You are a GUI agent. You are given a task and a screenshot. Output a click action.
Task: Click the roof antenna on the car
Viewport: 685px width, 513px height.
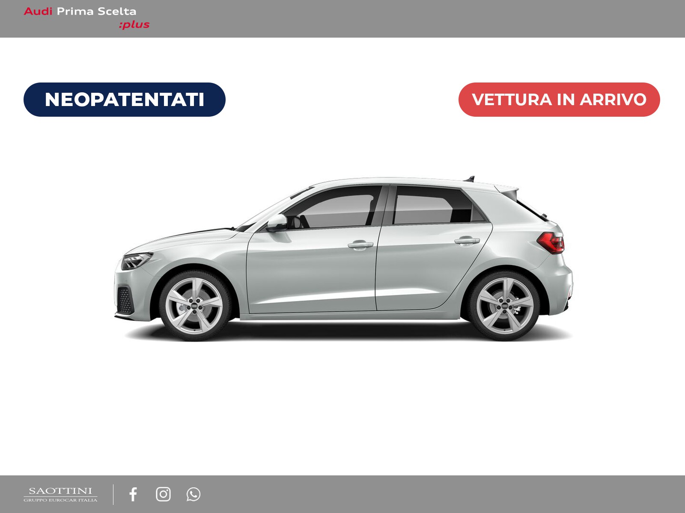pyautogui.click(x=471, y=178)
